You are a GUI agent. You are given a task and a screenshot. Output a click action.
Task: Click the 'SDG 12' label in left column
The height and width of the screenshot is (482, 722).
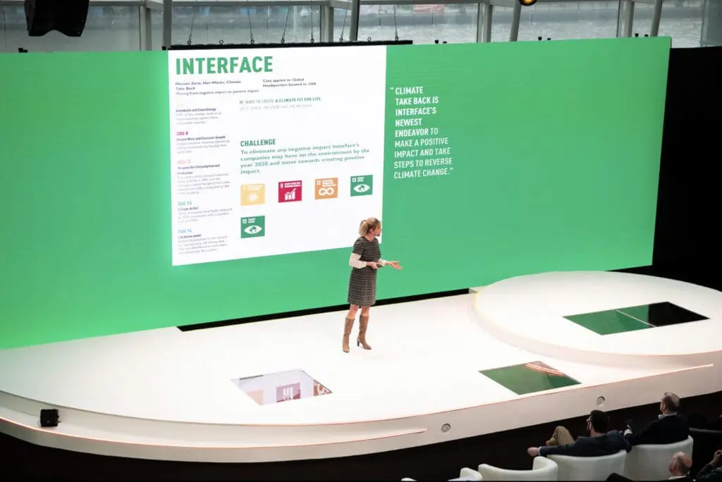click(x=184, y=162)
